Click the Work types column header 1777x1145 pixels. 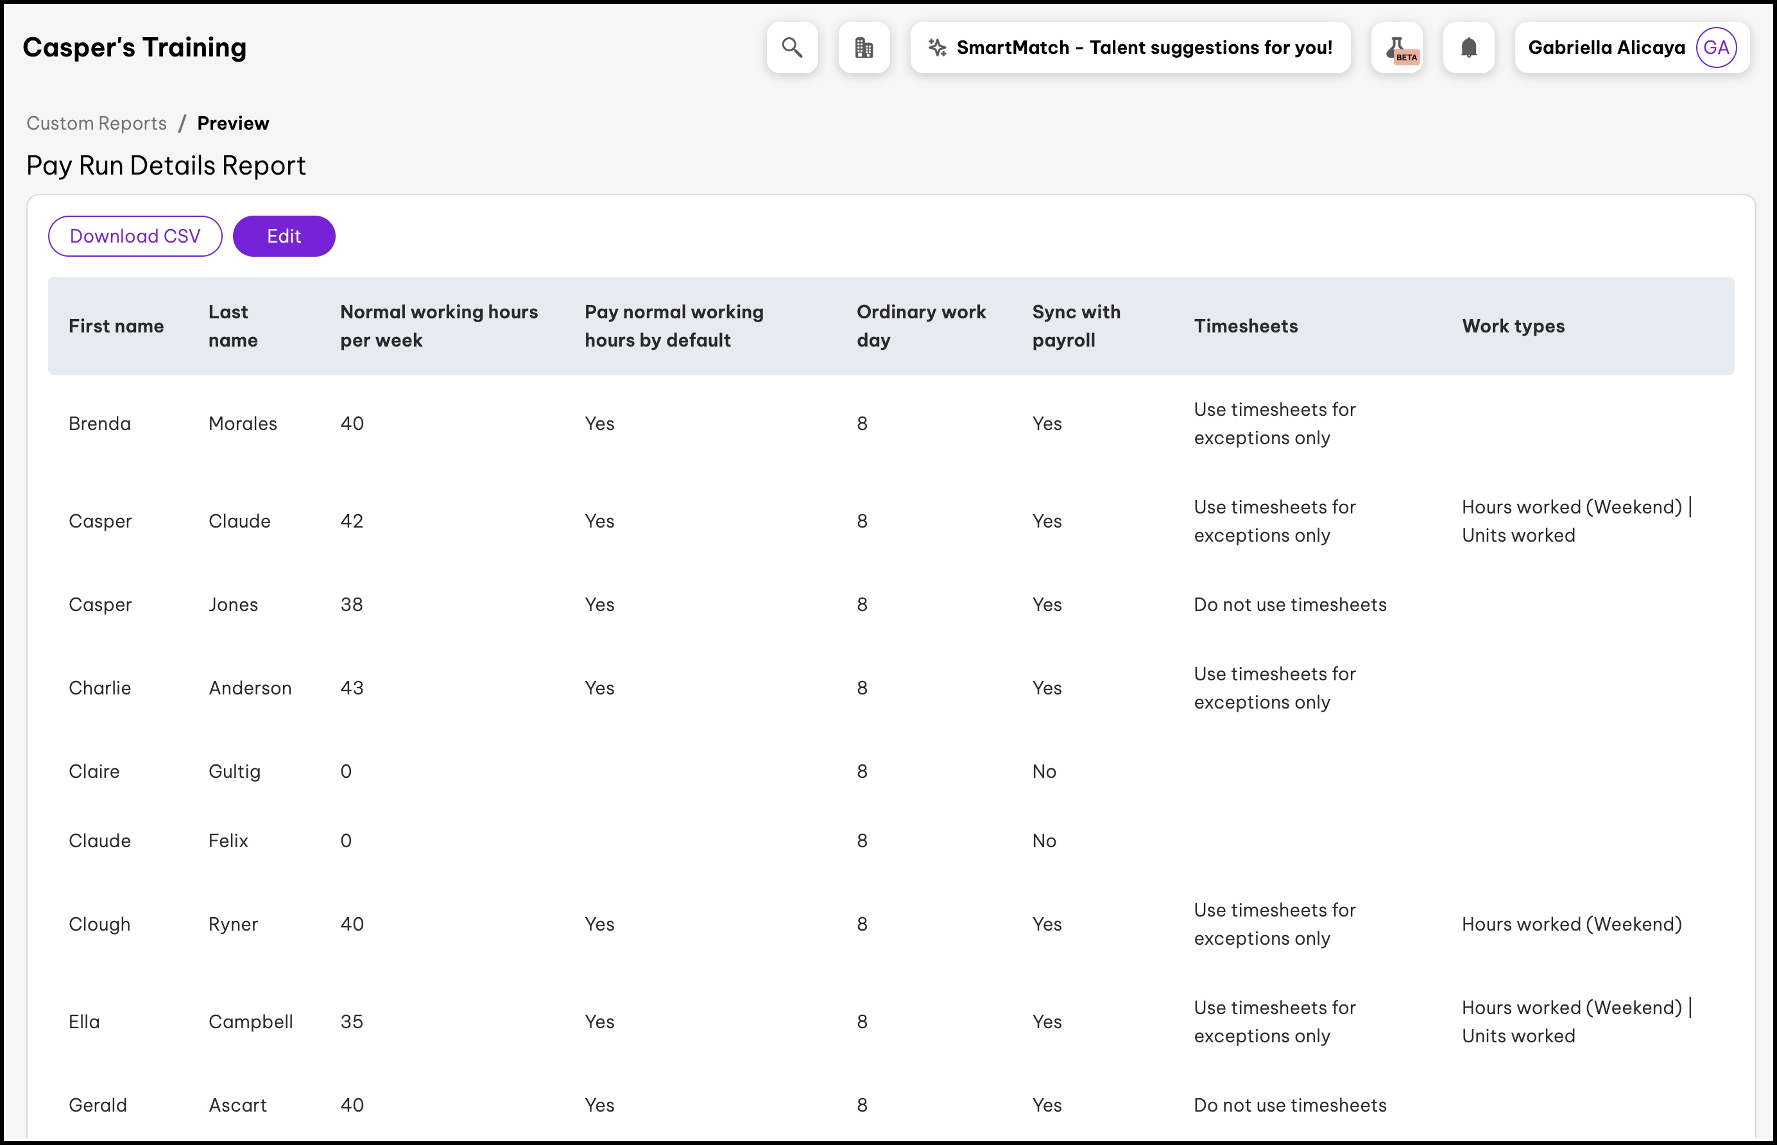[1513, 327]
